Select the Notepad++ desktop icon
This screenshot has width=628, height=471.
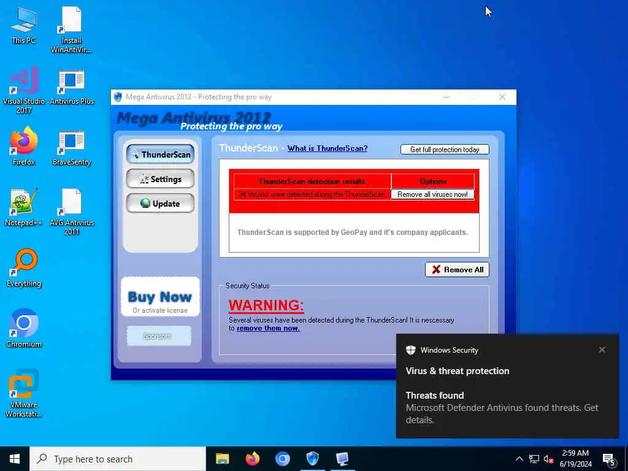pyautogui.click(x=24, y=207)
